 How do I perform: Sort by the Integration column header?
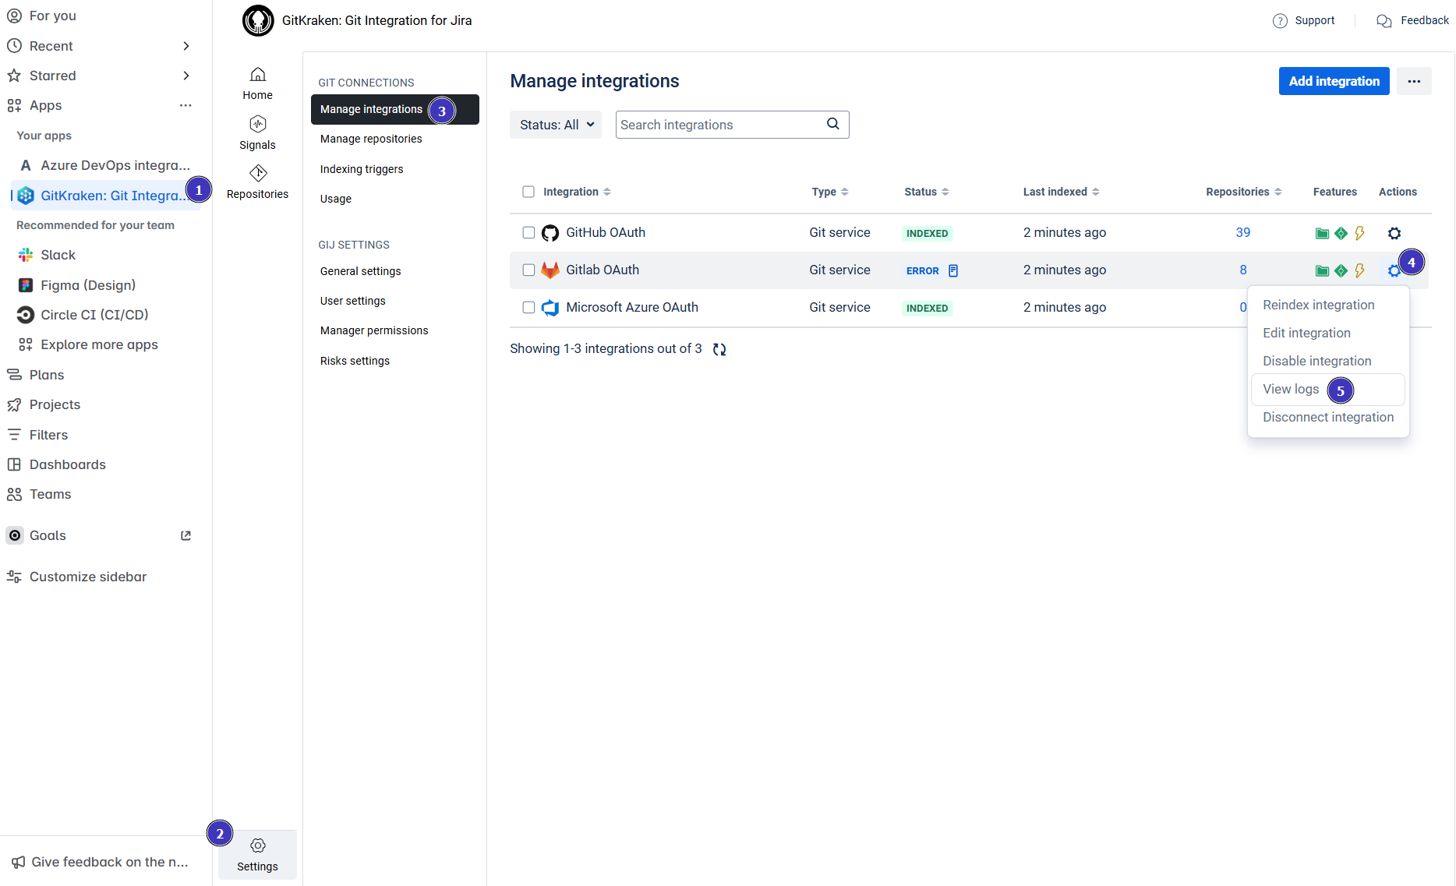tap(577, 192)
